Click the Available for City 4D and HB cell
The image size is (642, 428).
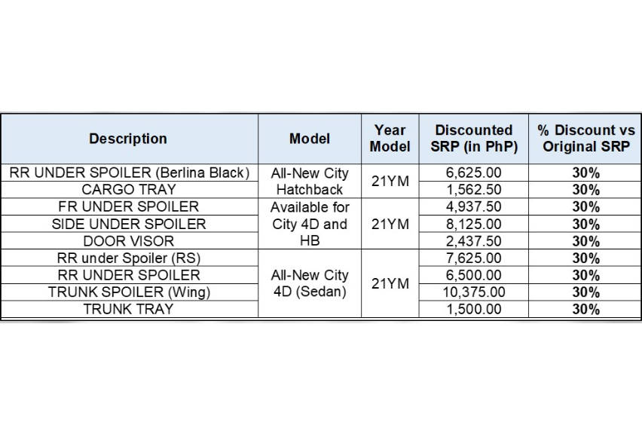(x=310, y=224)
